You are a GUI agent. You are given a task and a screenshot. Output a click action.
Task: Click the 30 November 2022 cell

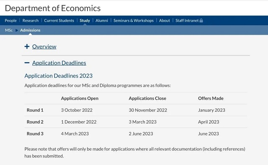(148, 110)
